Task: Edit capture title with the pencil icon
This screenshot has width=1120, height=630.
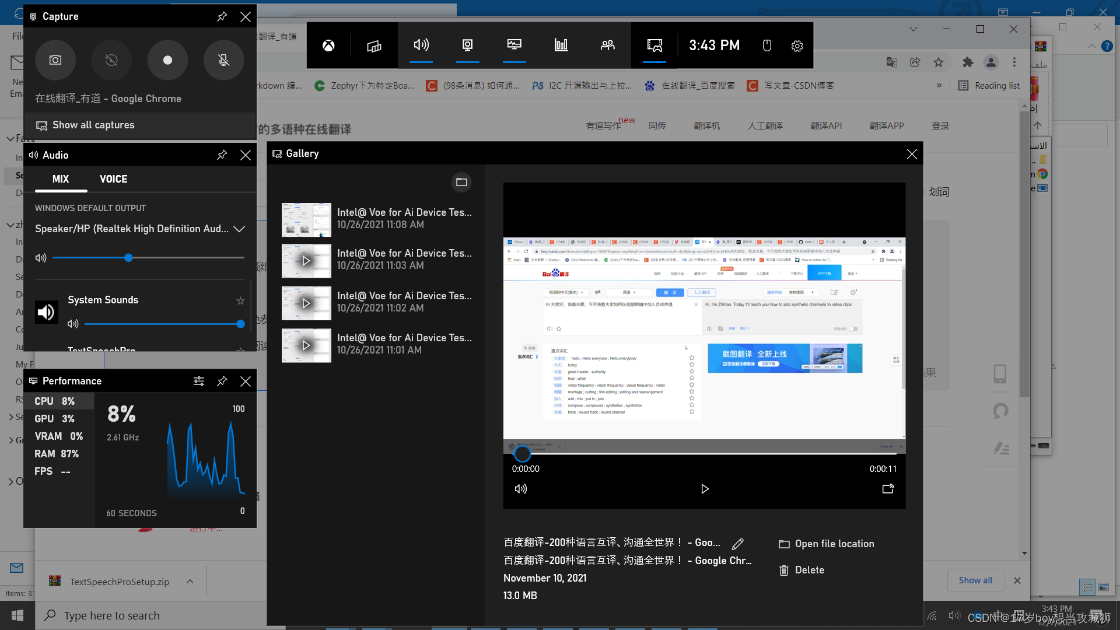Action: (x=737, y=544)
